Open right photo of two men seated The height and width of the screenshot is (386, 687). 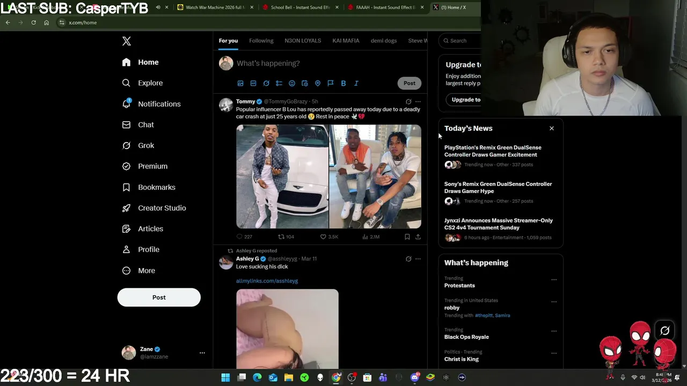click(375, 177)
